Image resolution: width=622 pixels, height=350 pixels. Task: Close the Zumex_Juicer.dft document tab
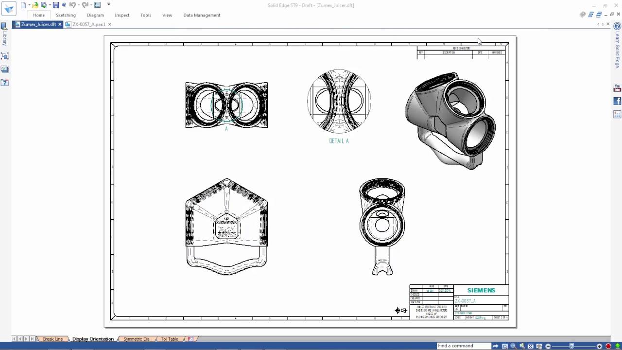click(60, 24)
